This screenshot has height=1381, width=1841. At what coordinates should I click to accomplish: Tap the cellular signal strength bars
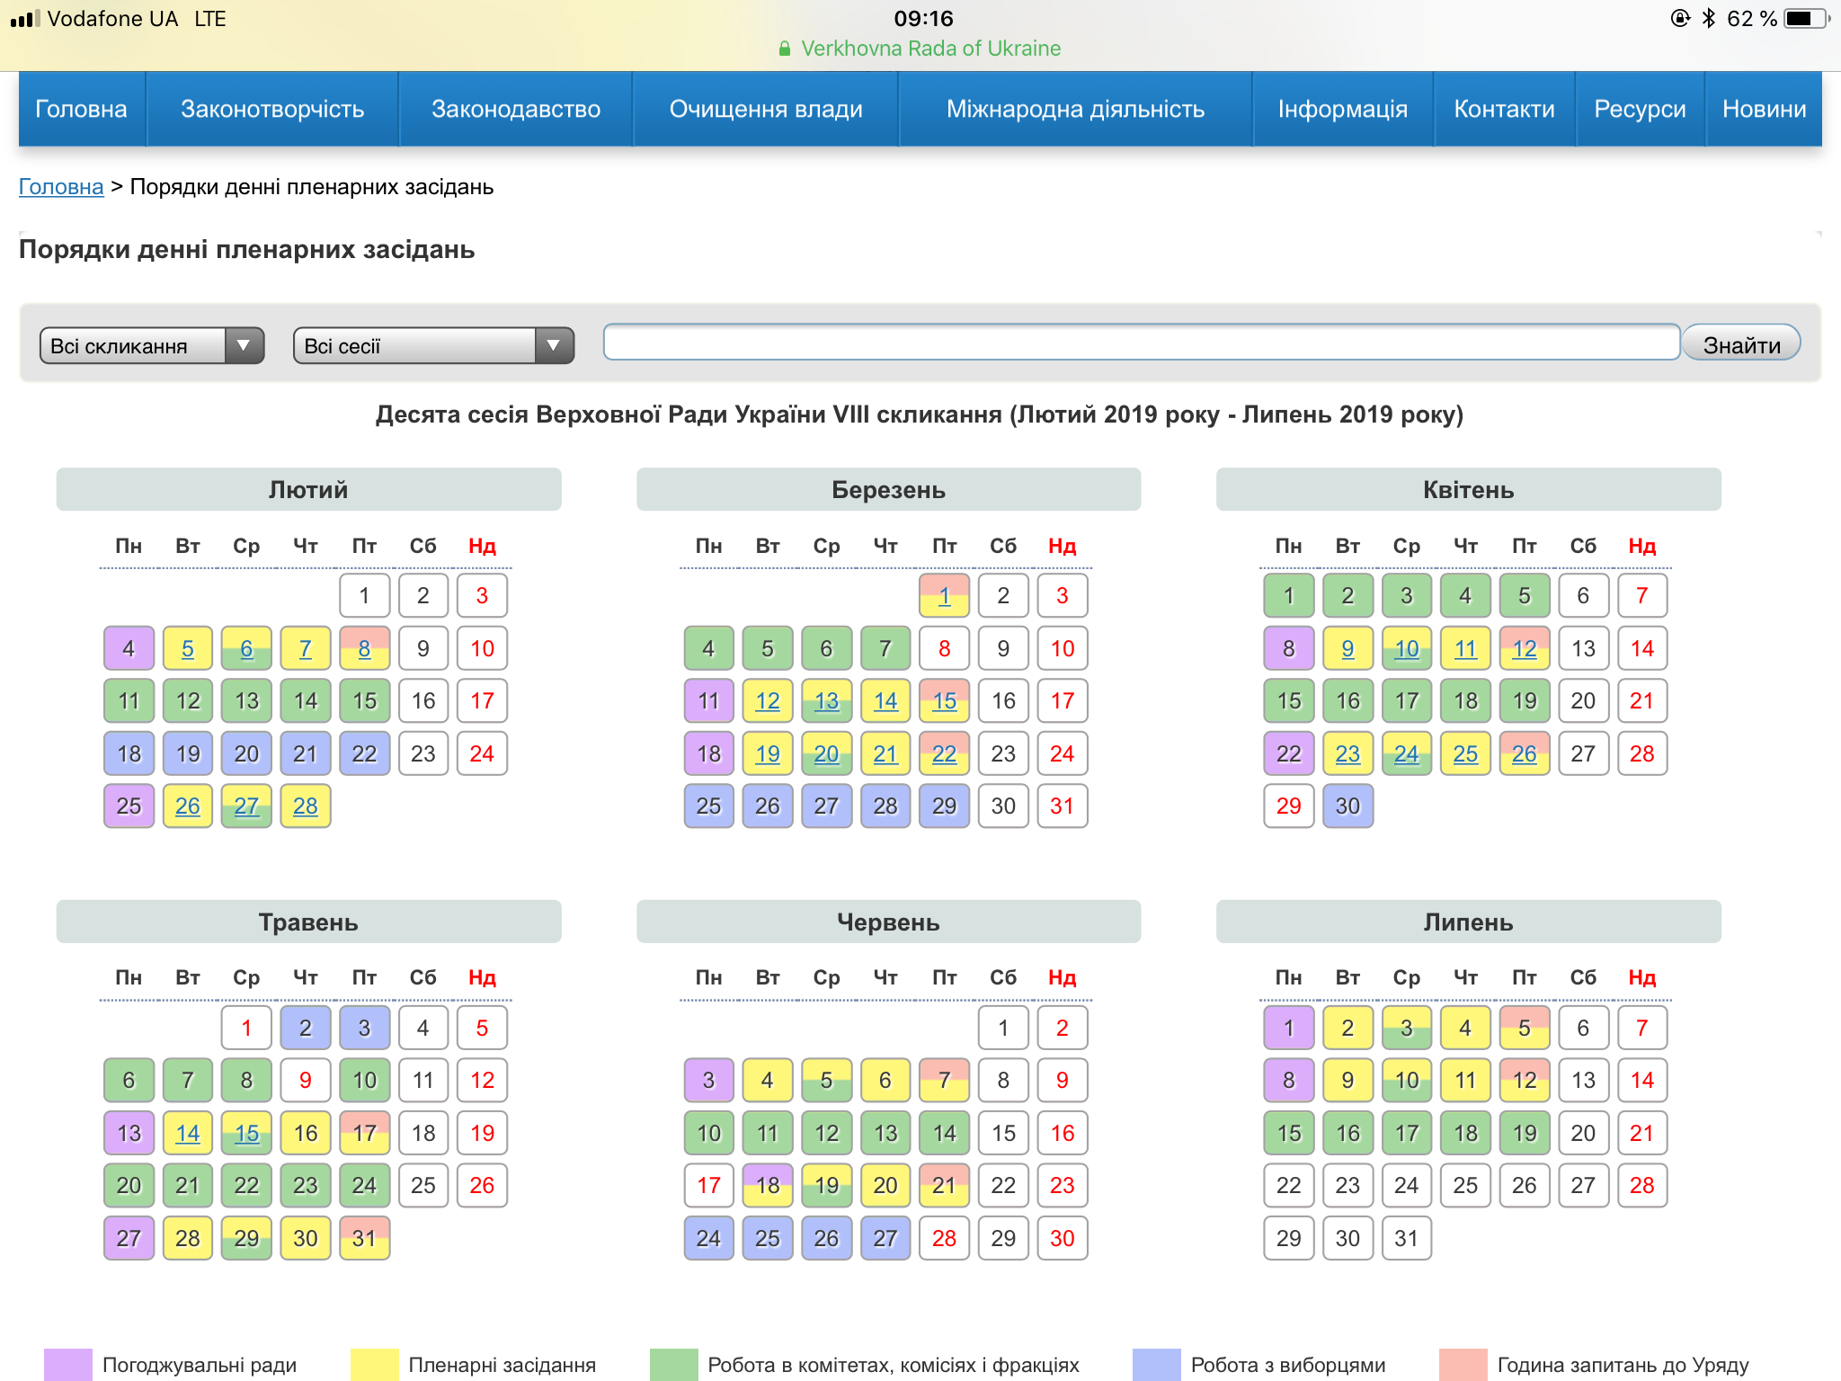coord(25,19)
